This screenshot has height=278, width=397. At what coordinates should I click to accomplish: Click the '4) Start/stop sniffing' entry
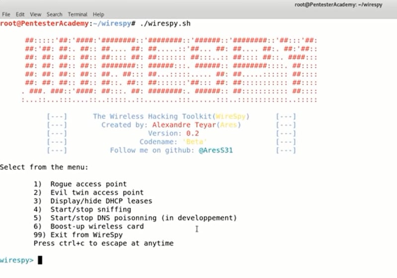(82, 209)
